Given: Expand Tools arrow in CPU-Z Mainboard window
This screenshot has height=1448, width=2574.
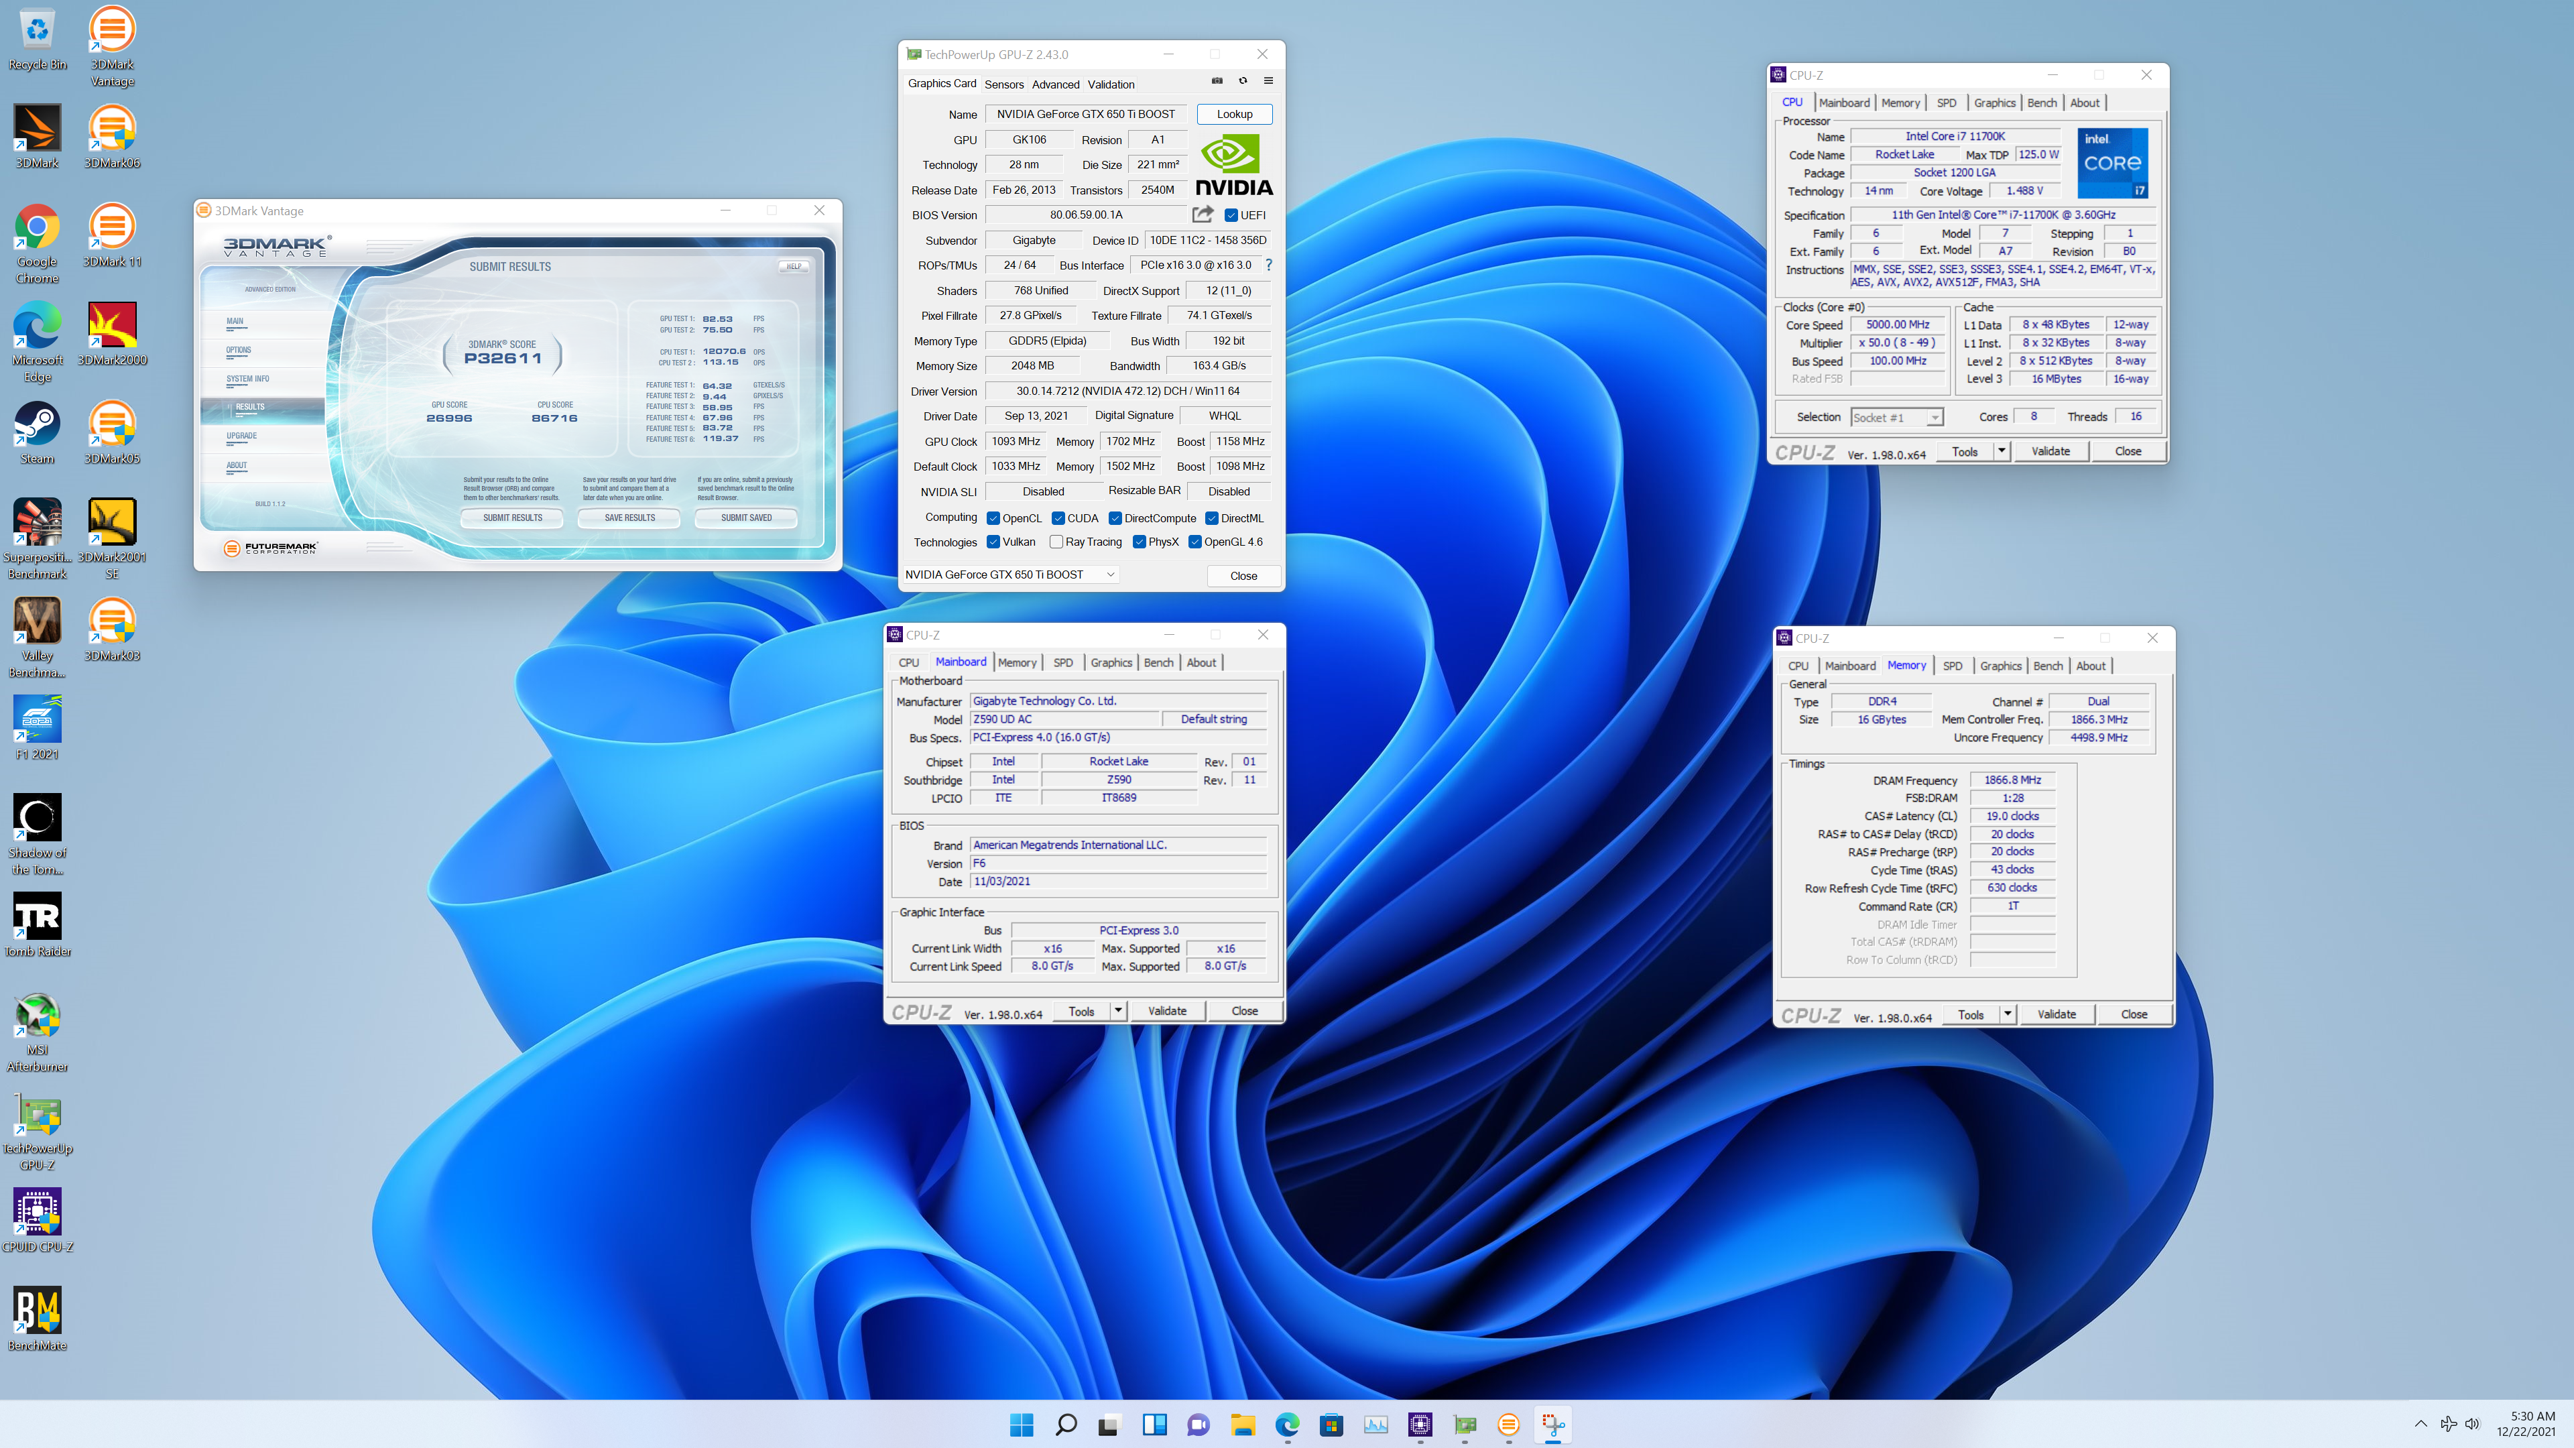Looking at the screenshot, I should [x=1118, y=1010].
